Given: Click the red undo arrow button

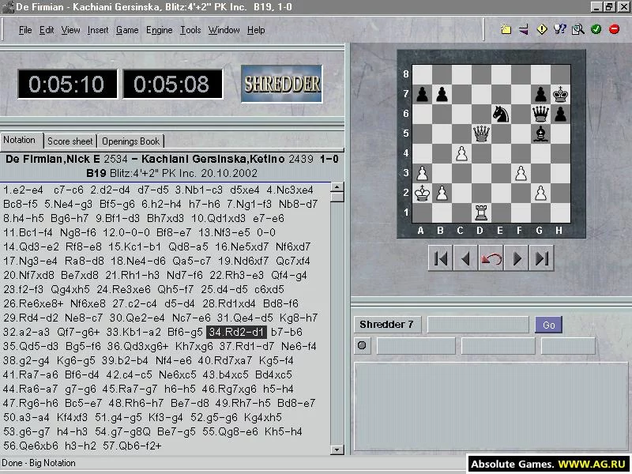Looking at the screenshot, I should (x=491, y=258).
